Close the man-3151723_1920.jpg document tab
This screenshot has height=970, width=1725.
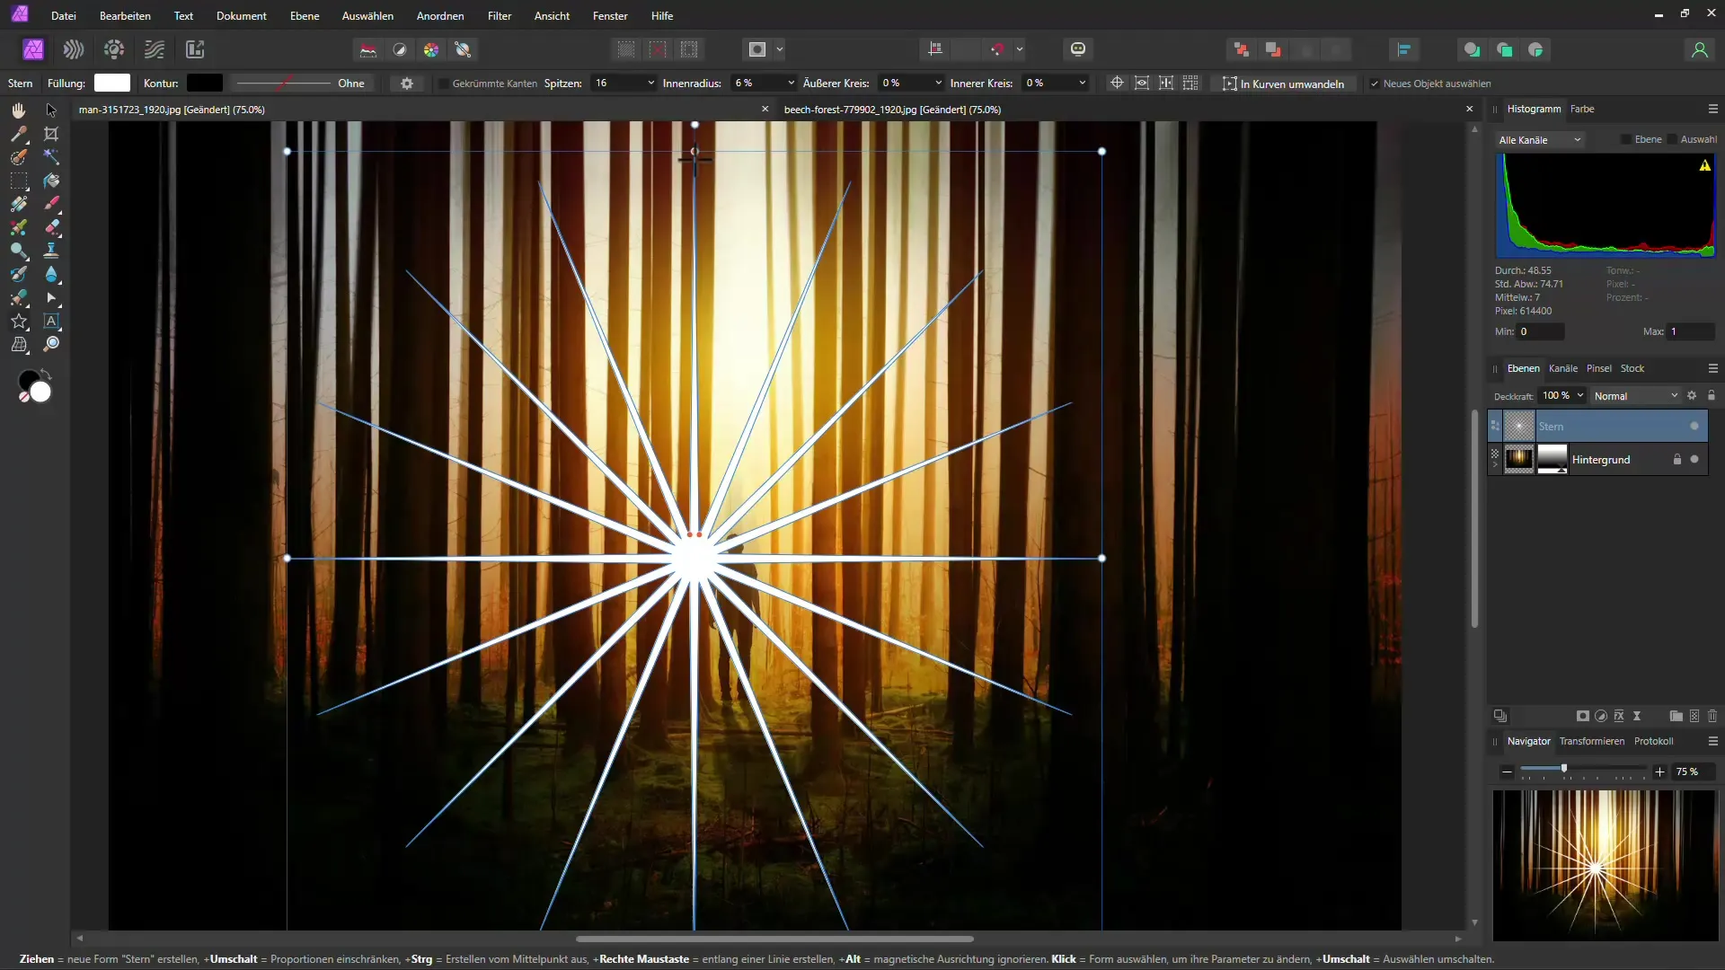[765, 109]
